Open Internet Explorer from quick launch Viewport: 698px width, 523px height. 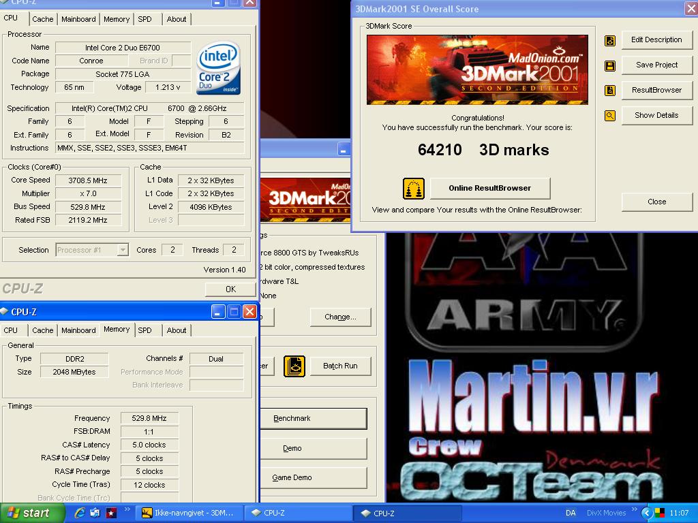(80, 513)
